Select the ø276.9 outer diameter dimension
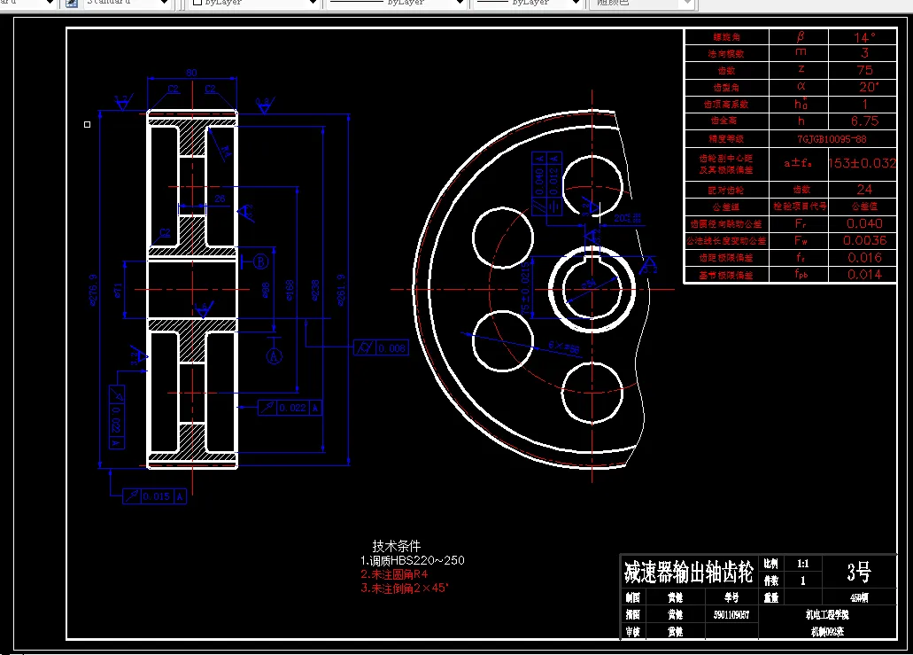 (x=93, y=290)
